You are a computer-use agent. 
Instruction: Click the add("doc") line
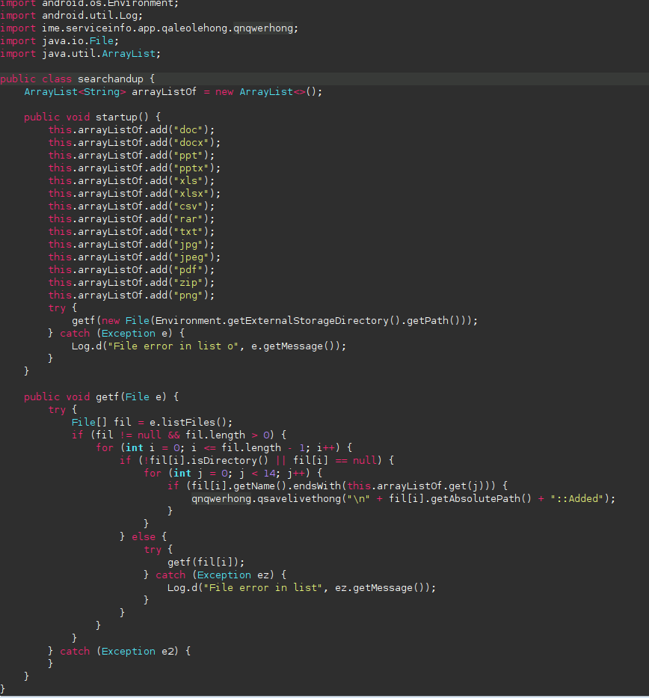132,130
